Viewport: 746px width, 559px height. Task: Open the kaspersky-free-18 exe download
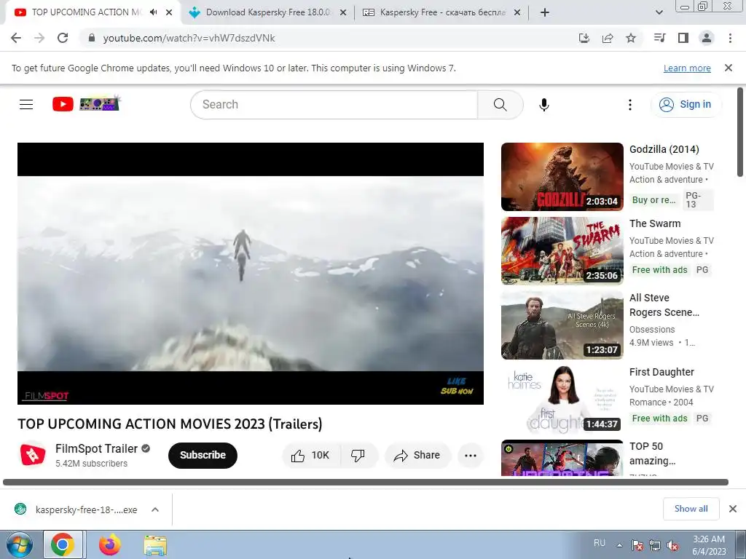[x=86, y=510]
